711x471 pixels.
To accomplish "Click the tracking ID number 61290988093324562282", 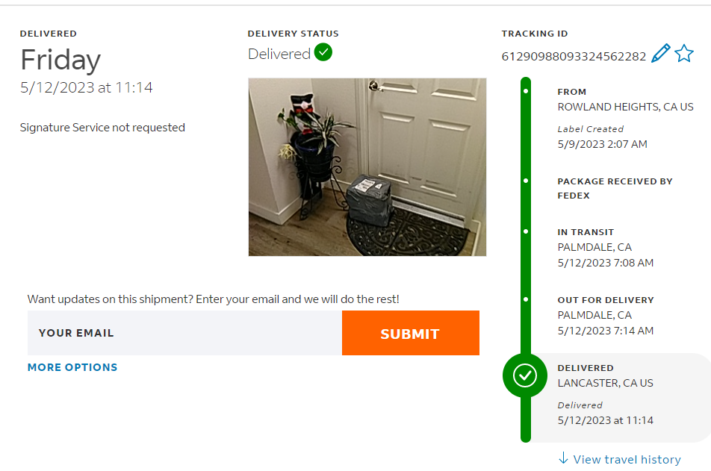I will [574, 56].
